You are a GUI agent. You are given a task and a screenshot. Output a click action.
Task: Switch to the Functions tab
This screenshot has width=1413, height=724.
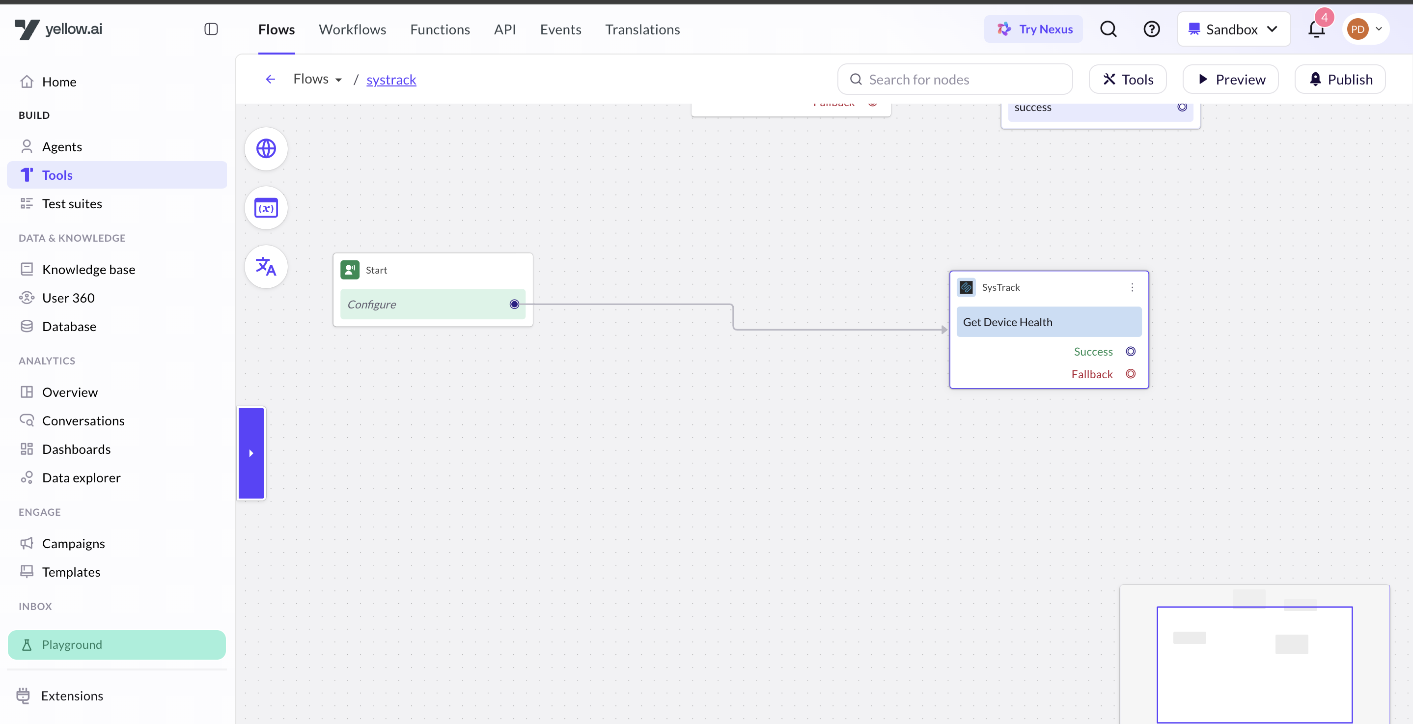click(x=440, y=29)
